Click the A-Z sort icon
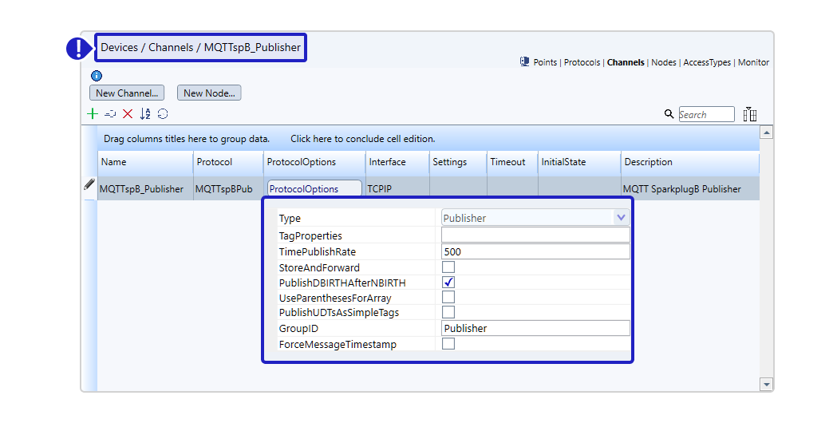The image size is (837, 423). click(x=145, y=114)
